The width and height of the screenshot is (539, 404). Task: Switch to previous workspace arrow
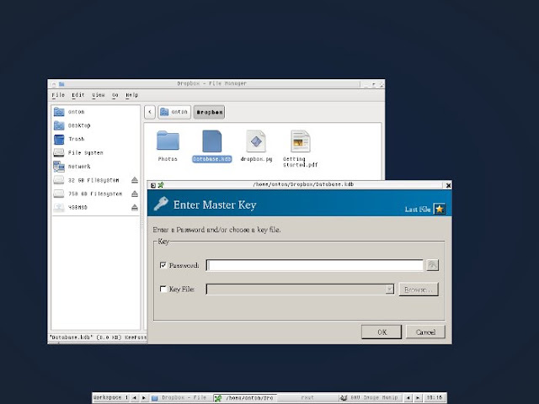(x=135, y=398)
